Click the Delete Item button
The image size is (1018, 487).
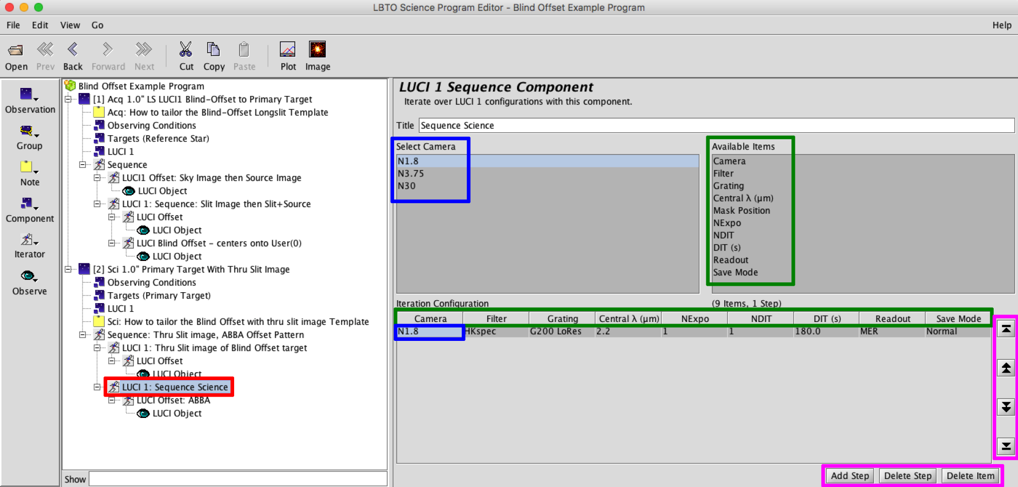970,476
